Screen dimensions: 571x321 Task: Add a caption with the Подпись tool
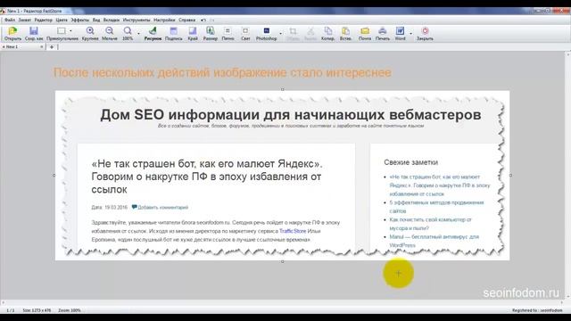pyautogui.click(x=174, y=34)
